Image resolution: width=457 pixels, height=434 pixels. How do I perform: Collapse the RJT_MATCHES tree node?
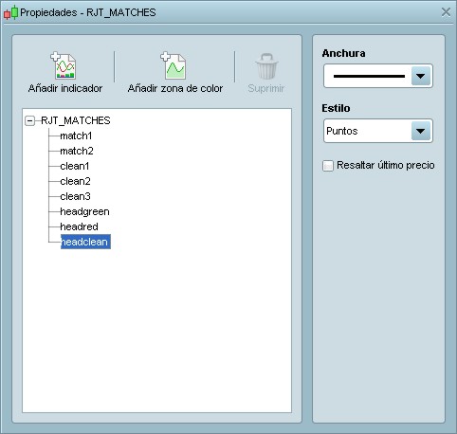(29, 120)
